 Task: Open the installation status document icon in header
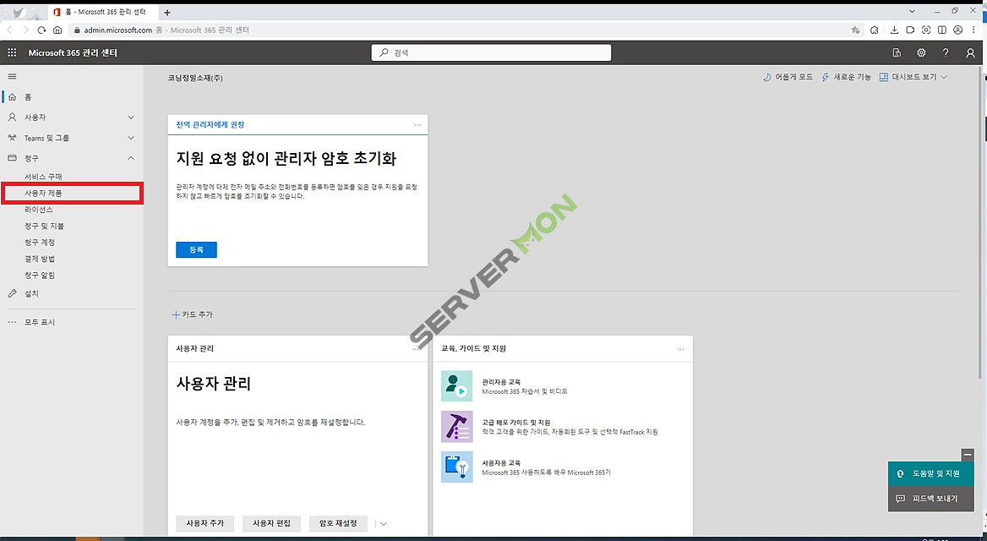point(897,53)
